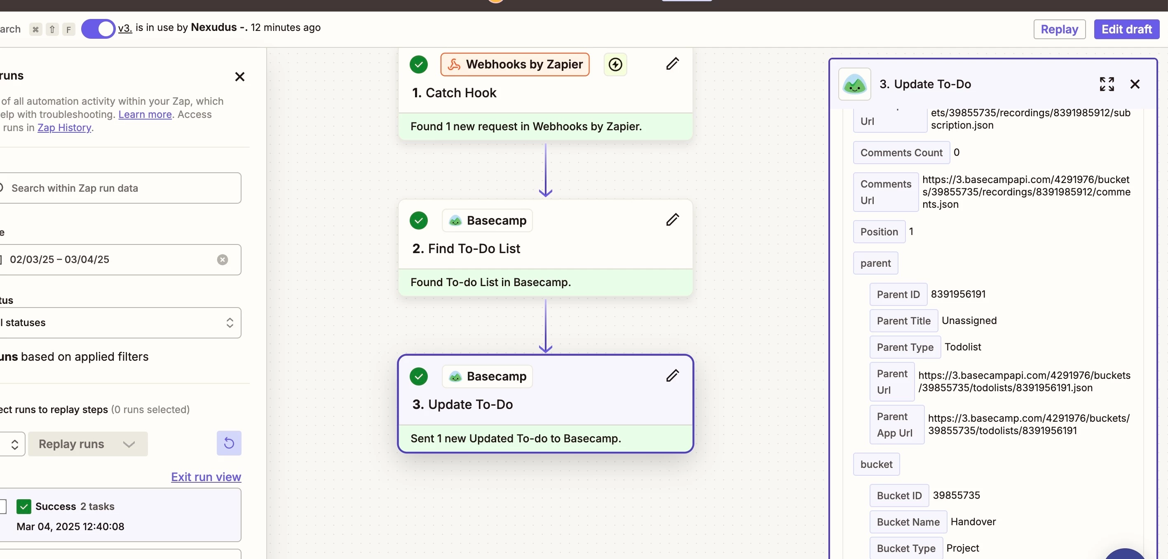The width and height of the screenshot is (1168, 559).
Task: Click the instant trigger lightning icon
Action: click(x=615, y=64)
